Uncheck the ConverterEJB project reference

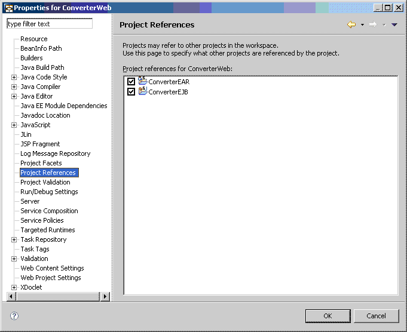tap(131, 92)
